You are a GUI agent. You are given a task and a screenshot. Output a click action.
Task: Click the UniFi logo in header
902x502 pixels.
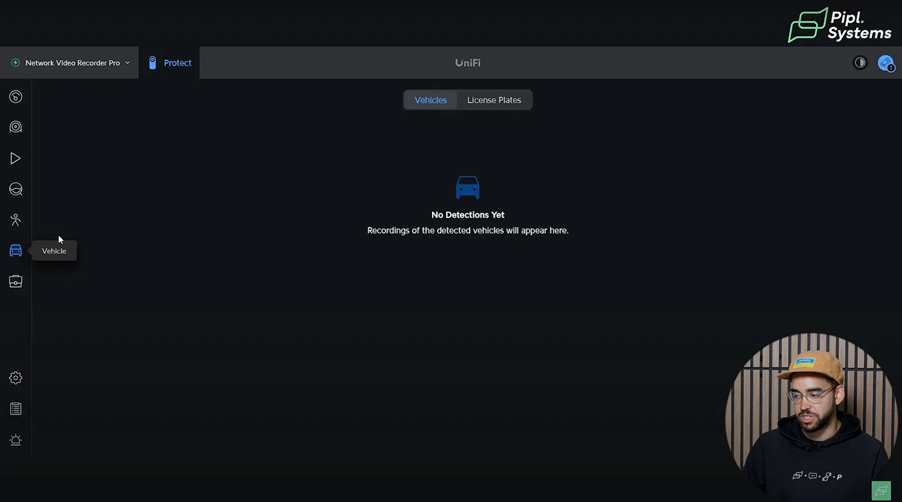tap(468, 63)
